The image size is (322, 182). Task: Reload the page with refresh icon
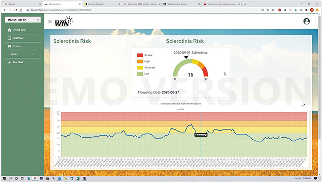point(16,10)
